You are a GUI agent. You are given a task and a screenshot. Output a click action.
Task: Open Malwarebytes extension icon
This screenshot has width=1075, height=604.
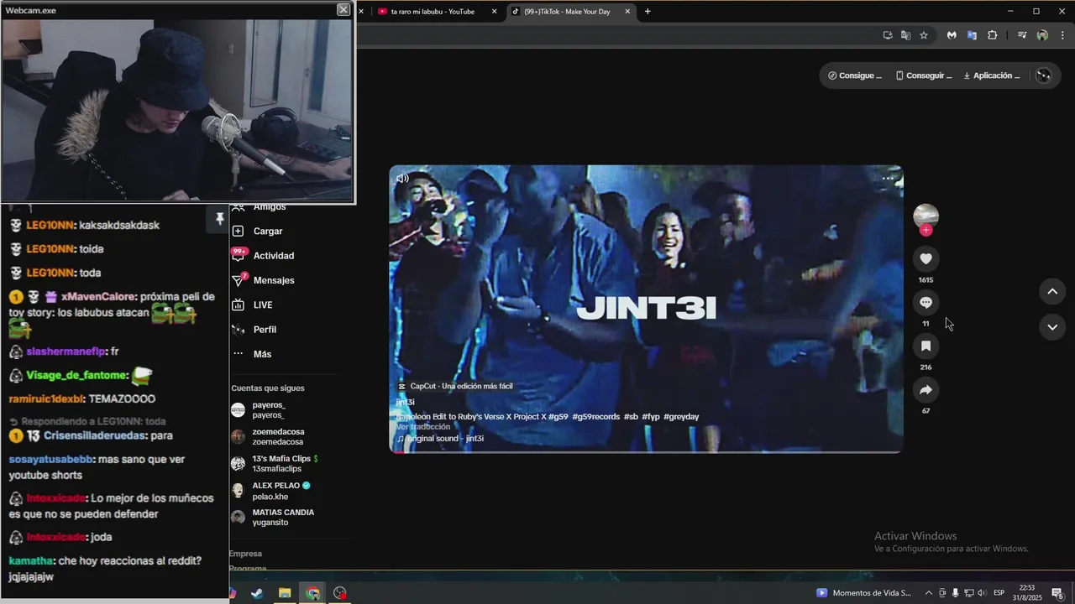952,35
